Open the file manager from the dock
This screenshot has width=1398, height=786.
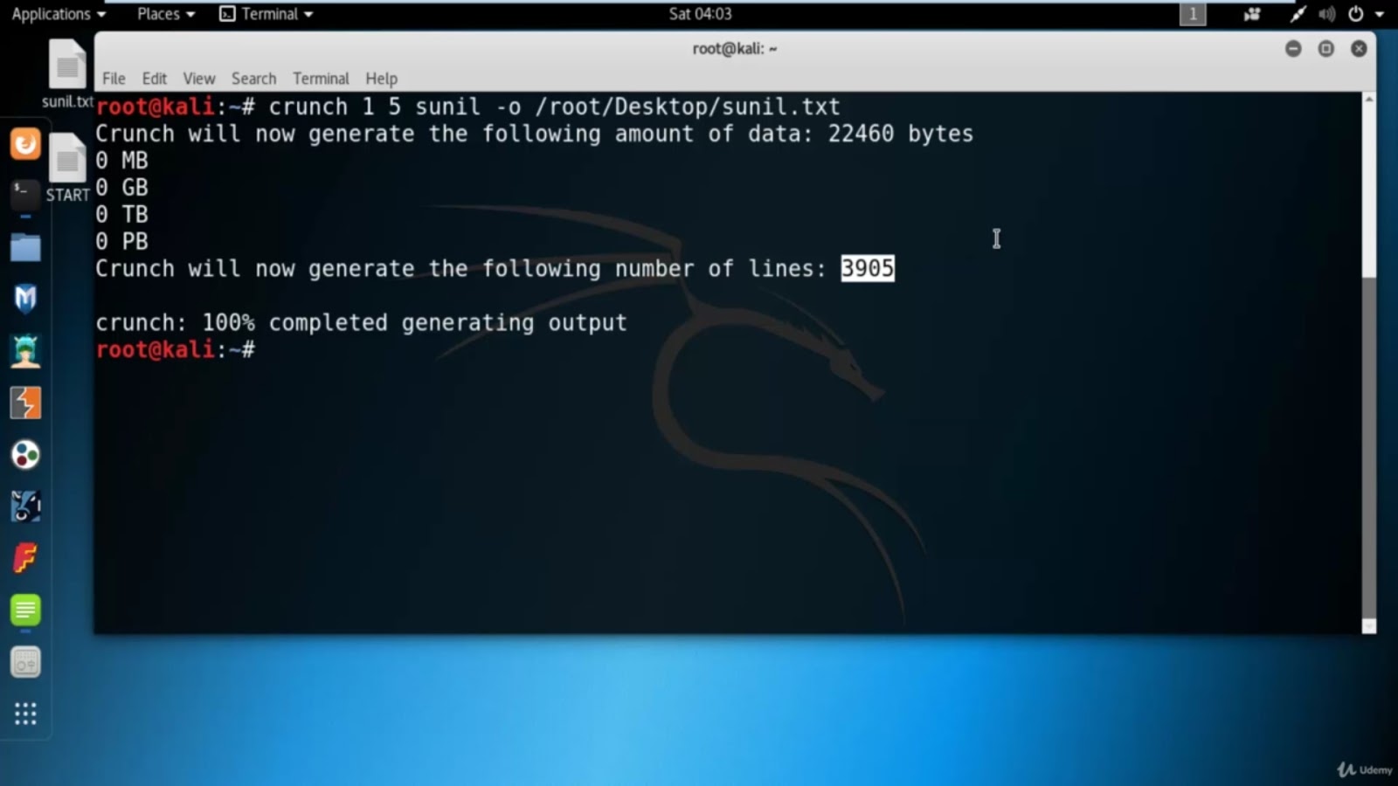click(x=25, y=247)
